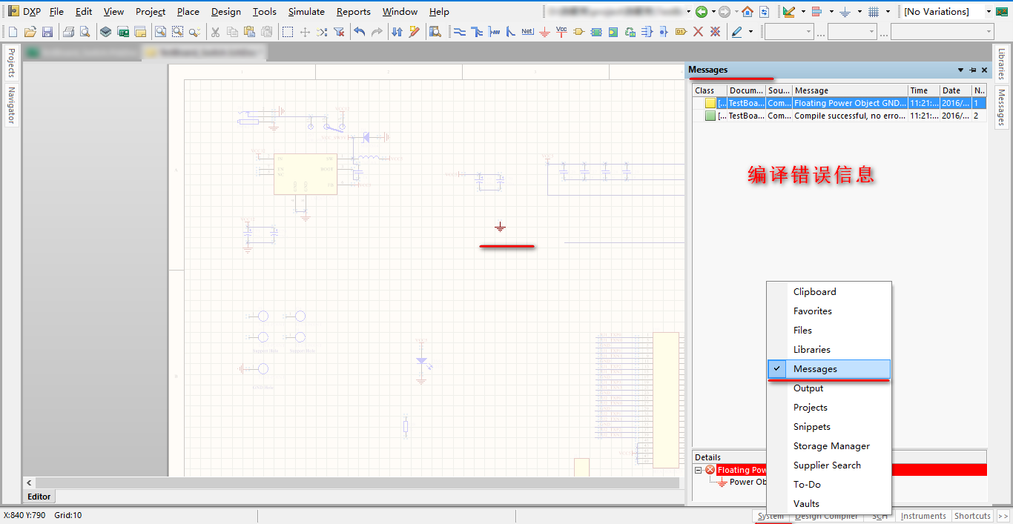Image resolution: width=1013 pixels, height=524 pixels.
Task: Toggle the Output panel in popup list
Action: (808, 388)
